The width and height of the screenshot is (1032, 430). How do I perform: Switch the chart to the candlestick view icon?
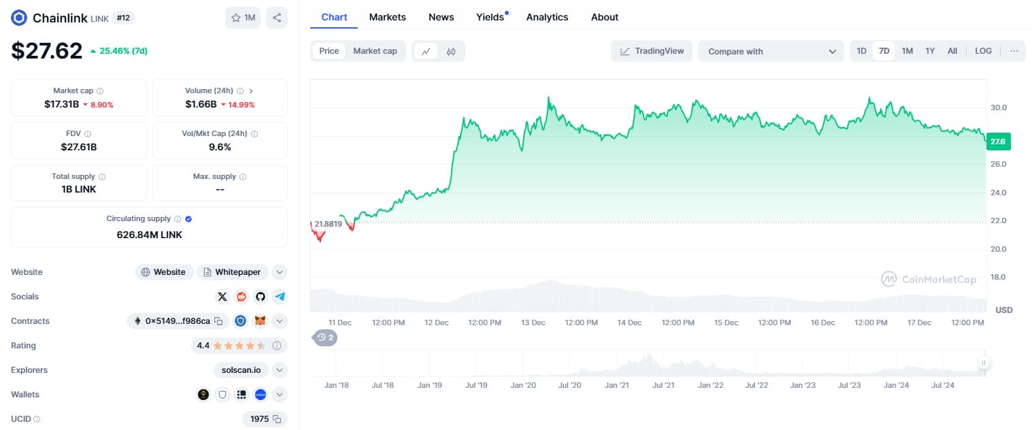point(451,51)
